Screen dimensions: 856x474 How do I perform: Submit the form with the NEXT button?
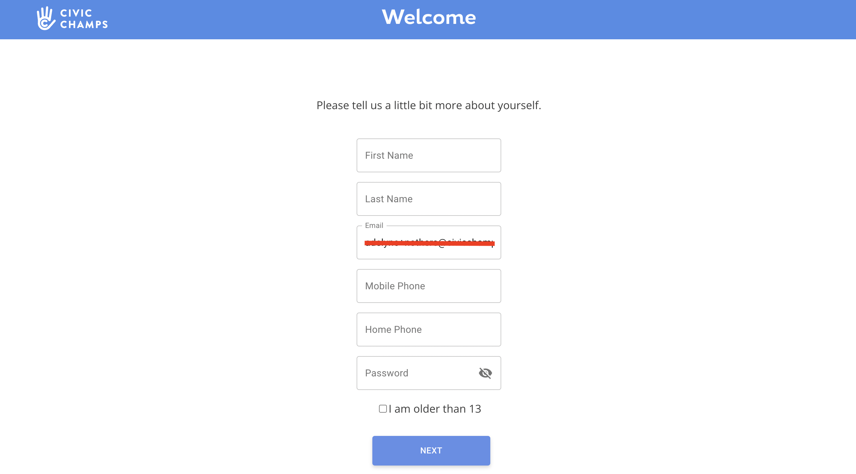pos(431,450)
